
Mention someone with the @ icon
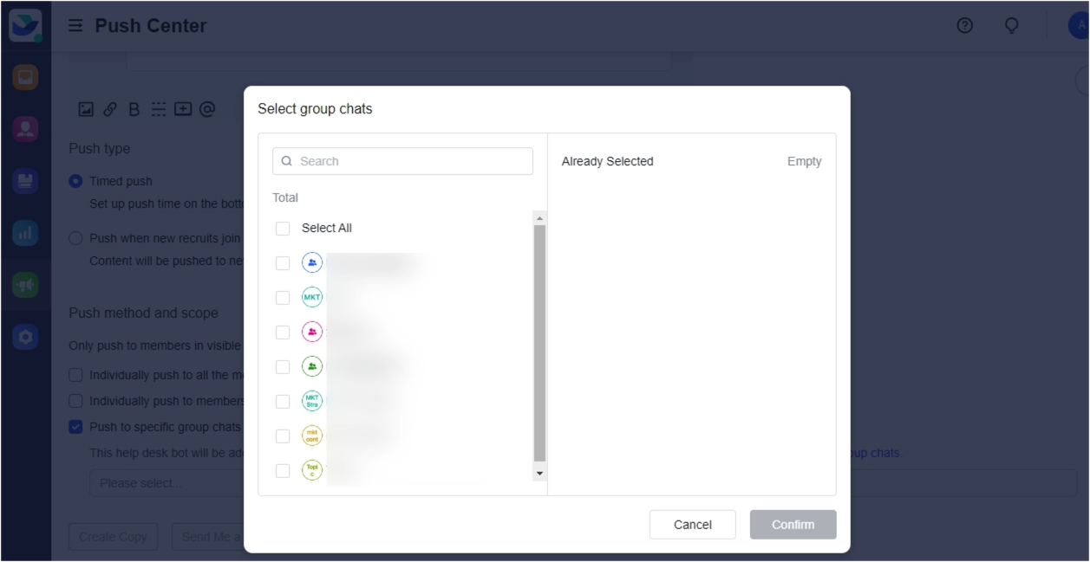(207, 108)
